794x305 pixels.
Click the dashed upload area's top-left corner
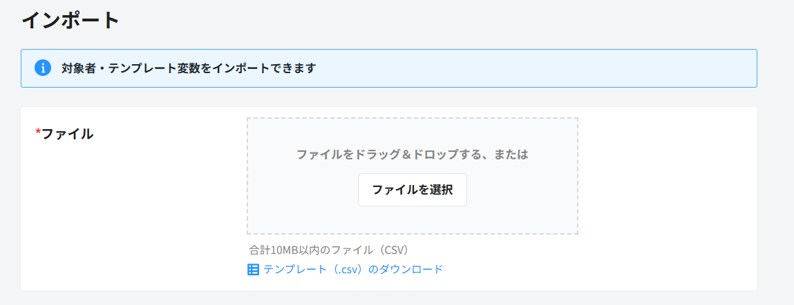(x=250, y=121)
